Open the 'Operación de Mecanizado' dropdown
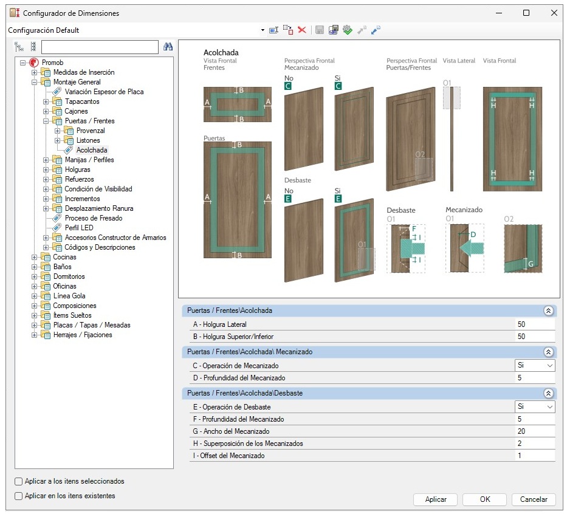Image resolution: width=567 pixels, height=514 pixels. point(549,366)
